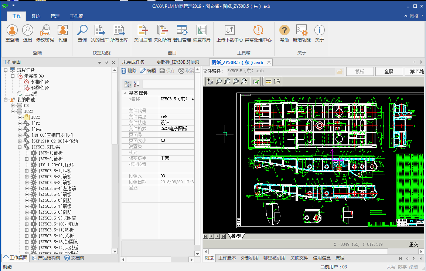Select the 超期任务 tree item
426x271 pixels.
(40, 82)
